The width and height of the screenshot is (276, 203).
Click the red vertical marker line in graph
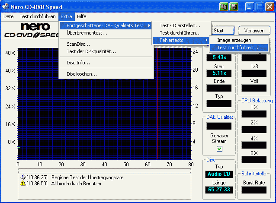[157, 104]
